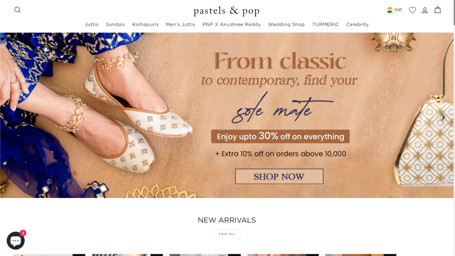Image resolution: width=455 pixels, height=256 pixels.
Task: Open the Shopify chat bubble
Action: coord(16,240)
